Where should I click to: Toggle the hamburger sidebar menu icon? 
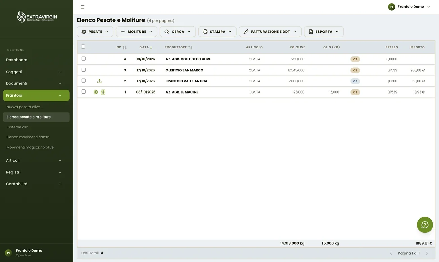83,7
